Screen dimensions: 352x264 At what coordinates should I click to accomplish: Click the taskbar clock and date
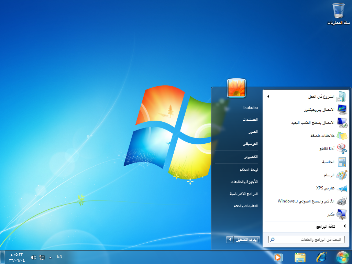17,257
